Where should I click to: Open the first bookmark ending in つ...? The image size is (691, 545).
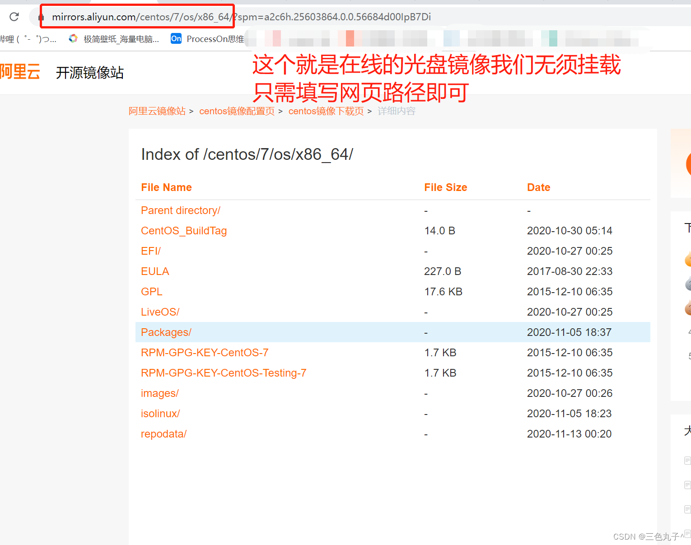[28, 39]
